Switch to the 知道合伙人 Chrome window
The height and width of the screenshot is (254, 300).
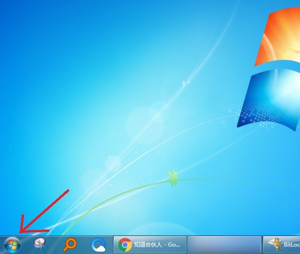pos(150,244)
